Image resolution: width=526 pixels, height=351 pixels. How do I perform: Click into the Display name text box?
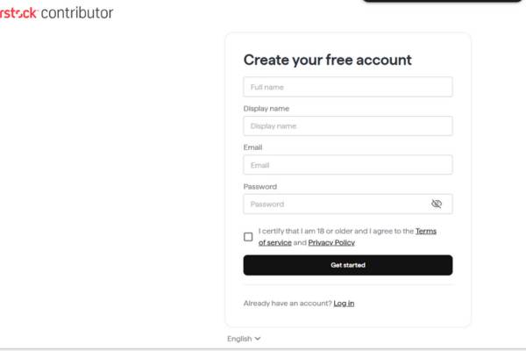(347, 126)
